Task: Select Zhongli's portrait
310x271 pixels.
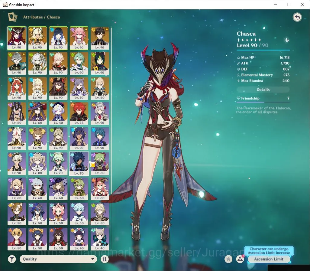Action: (x=100, y=38)
